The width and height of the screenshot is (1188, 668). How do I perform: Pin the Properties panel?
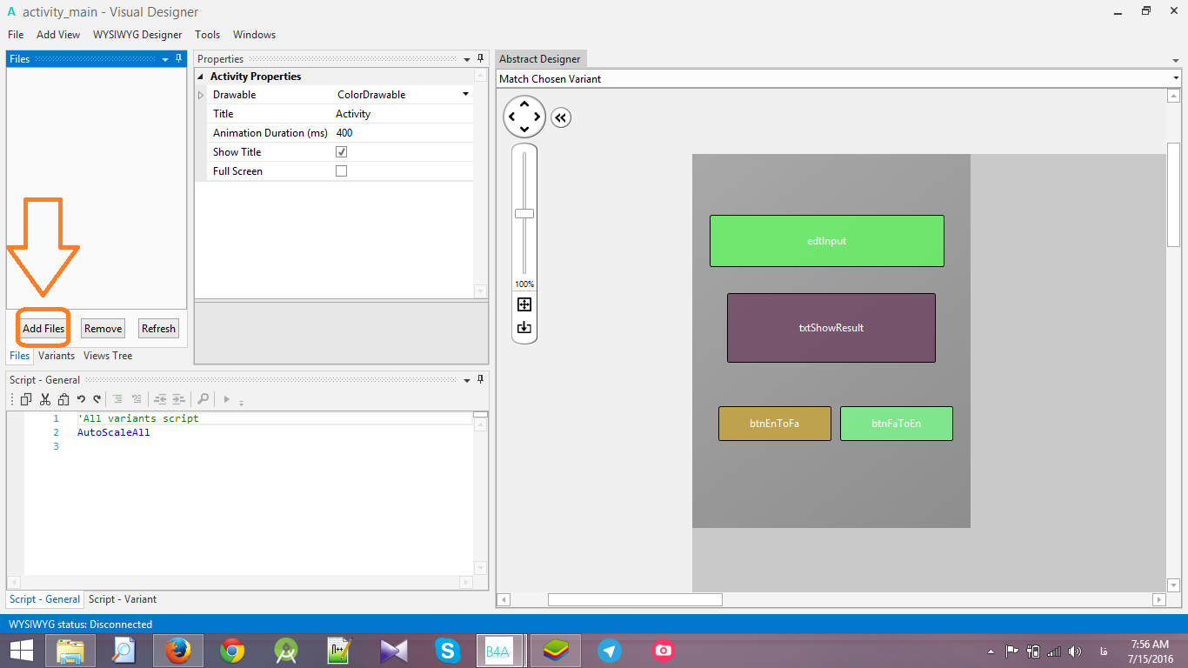pos(480,58)
